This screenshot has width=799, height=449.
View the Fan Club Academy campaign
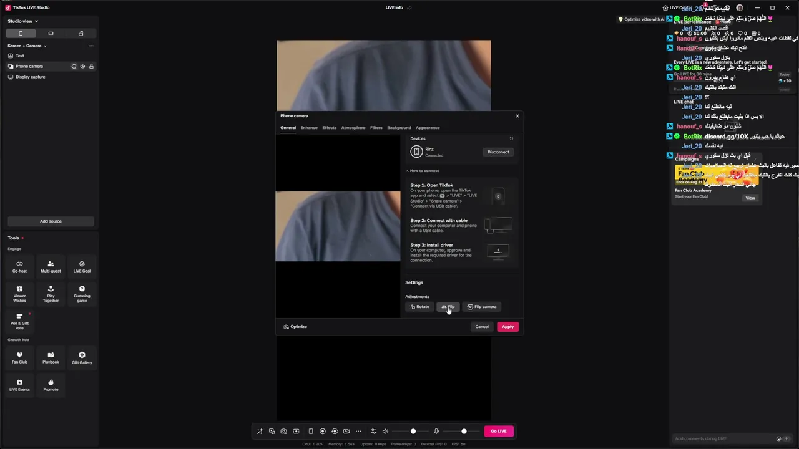point(750,198)
